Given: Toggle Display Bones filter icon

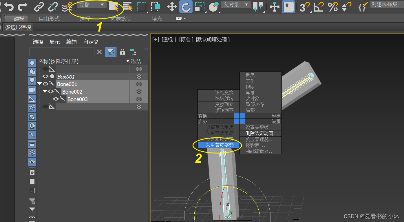Looking at the screenshot, I should tap(32, 134).
